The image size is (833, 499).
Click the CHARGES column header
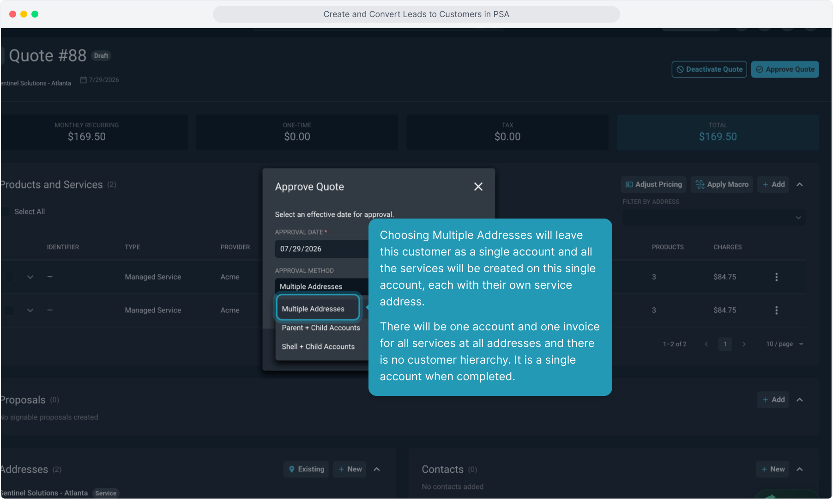(727, 247)
